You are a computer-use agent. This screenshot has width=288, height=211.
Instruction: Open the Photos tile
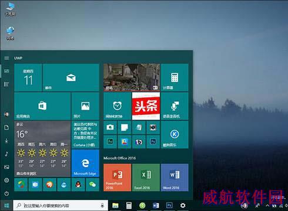click(85, 106)
